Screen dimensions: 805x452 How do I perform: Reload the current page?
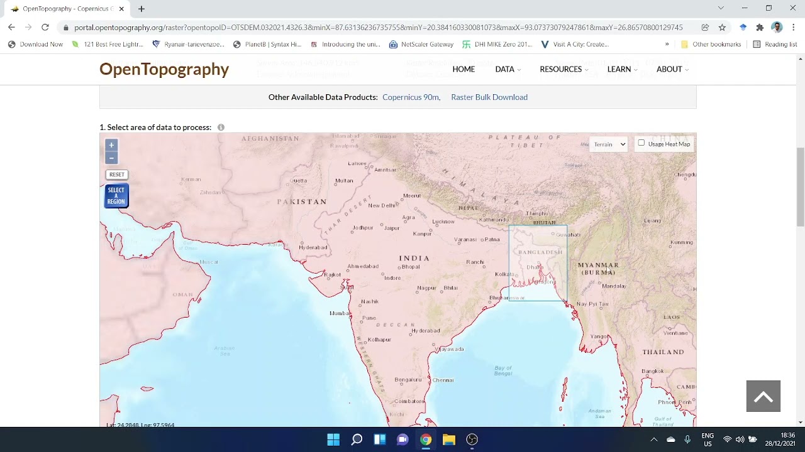(x=45, y=27)
